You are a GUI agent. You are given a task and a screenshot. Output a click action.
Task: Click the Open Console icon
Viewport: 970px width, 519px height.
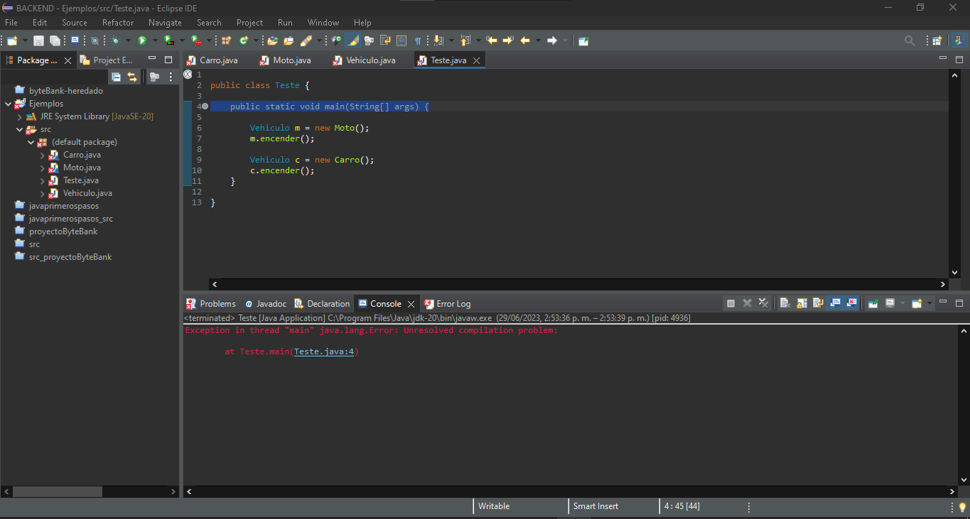click(x=917, y=303)
